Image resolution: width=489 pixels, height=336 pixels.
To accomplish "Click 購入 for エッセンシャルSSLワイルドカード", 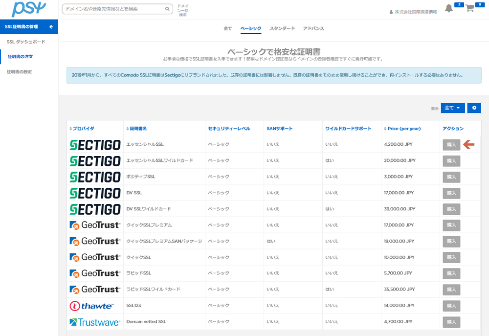I will (x=451, y=161).
